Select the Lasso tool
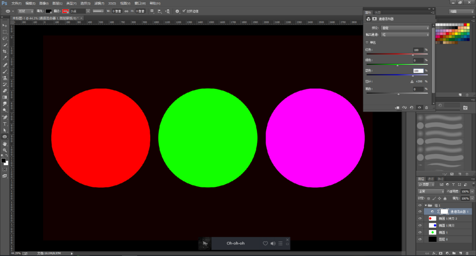 pos(4,38)
